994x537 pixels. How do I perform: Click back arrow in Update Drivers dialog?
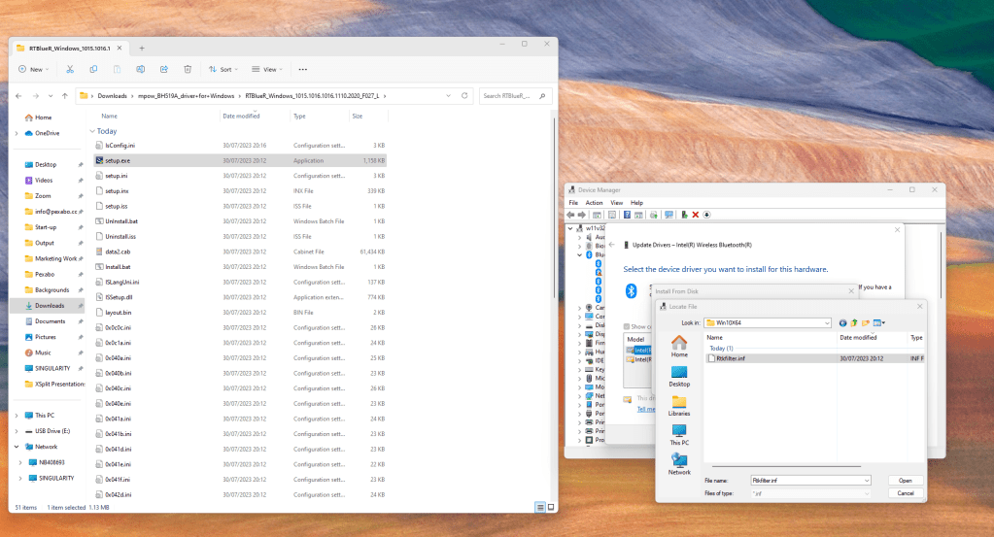(x=612, y=245)
